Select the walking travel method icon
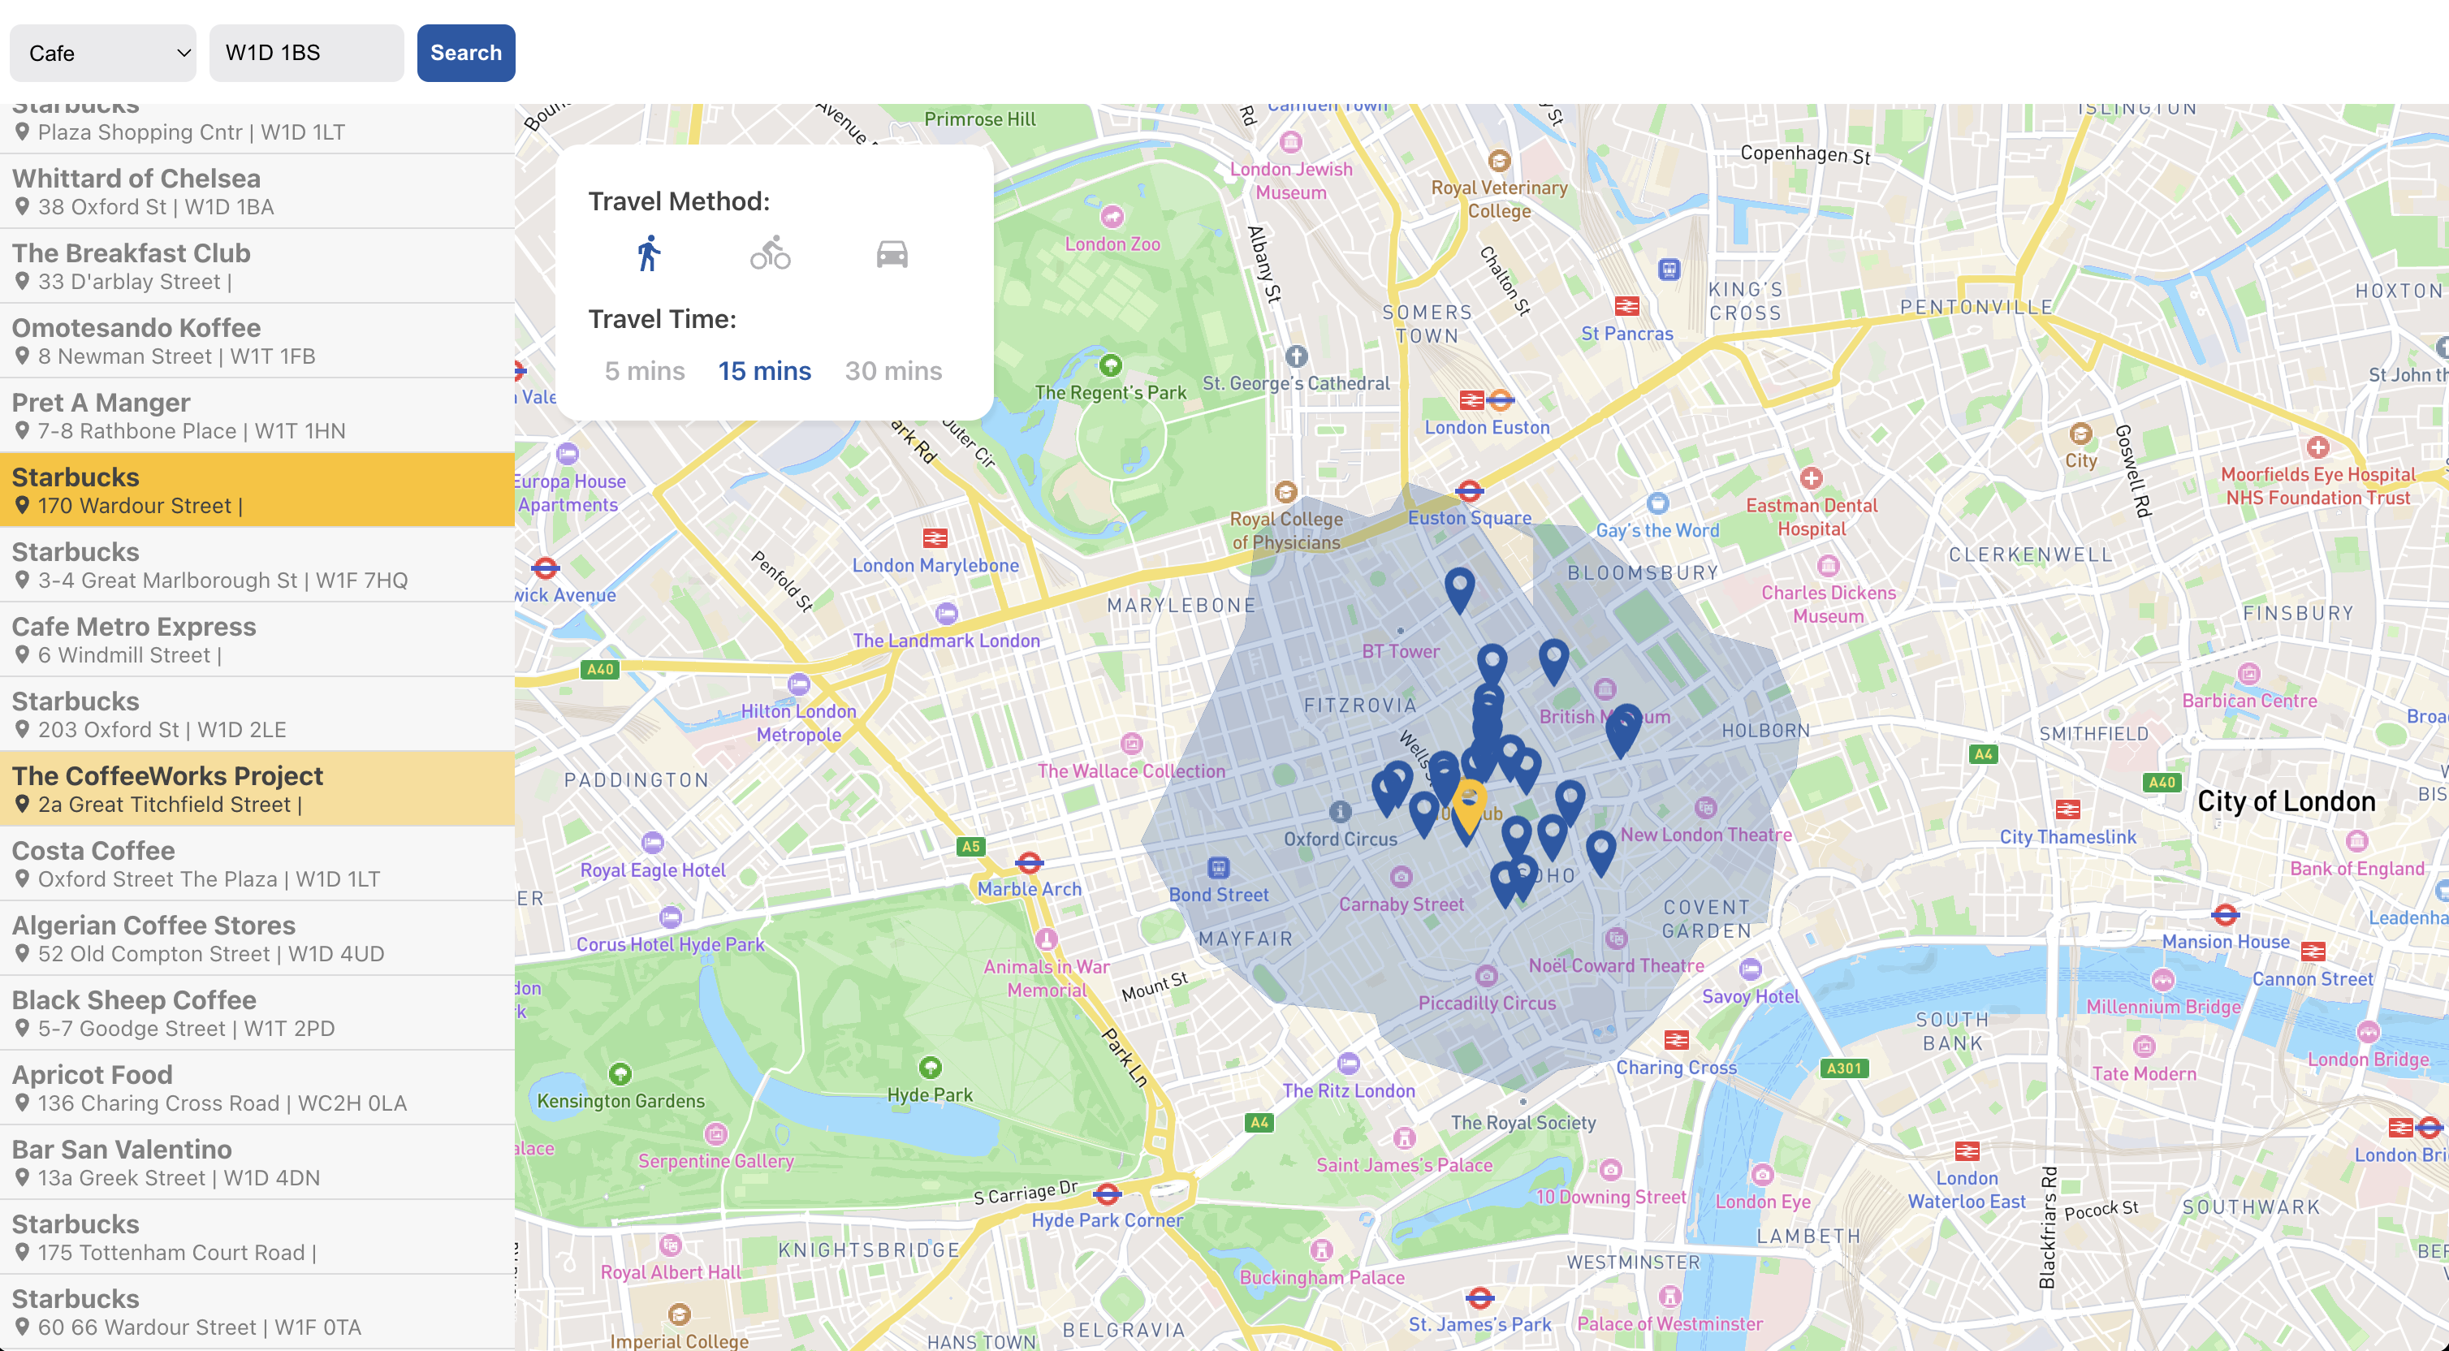 [x=647, y=255]
